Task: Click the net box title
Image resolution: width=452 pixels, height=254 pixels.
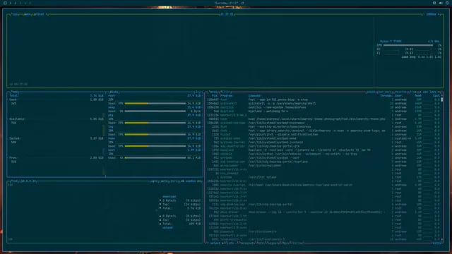Action: [x=14, y=181]
